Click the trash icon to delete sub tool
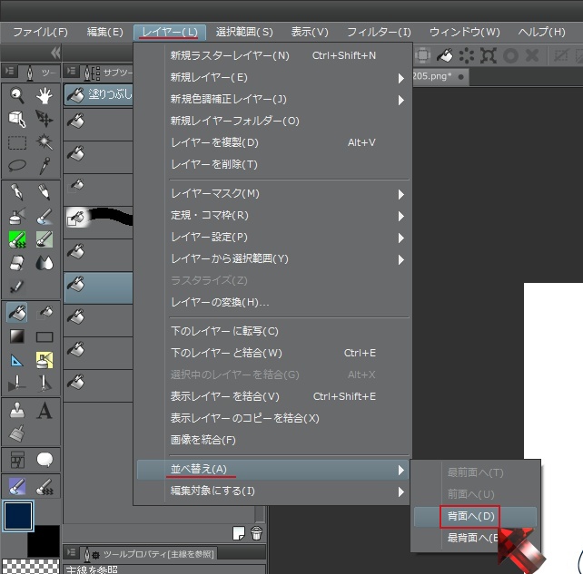583x574 pixels. pos(257,532)
